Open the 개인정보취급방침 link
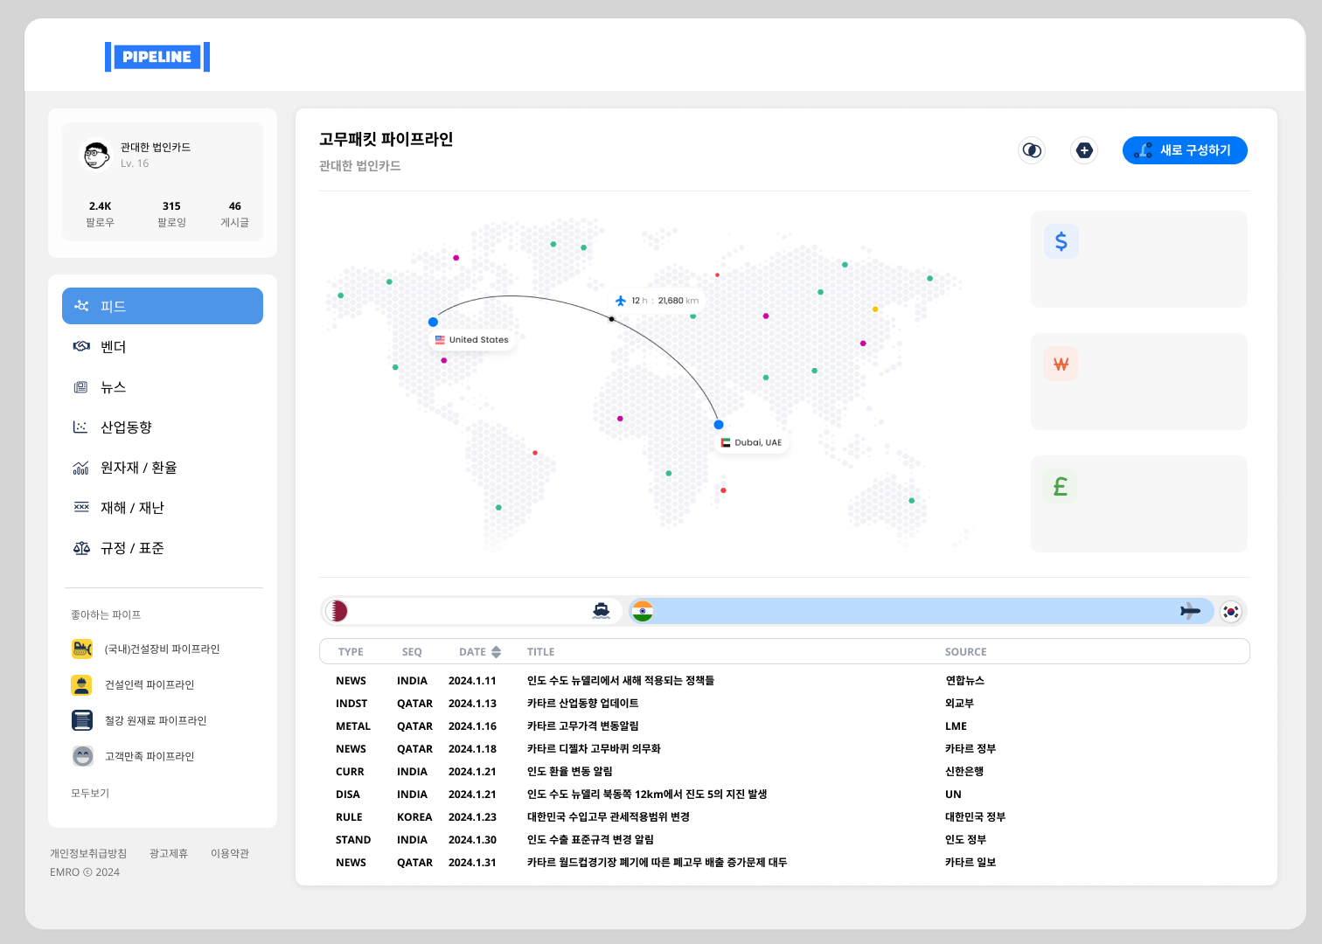Viewport: 1322px width, 944px height. pos(88,853)
